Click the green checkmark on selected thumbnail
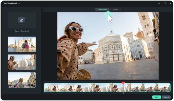 click(x=34, y=68)
